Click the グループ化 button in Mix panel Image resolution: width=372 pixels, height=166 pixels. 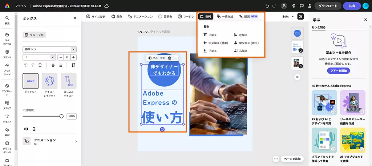(34, 35)
